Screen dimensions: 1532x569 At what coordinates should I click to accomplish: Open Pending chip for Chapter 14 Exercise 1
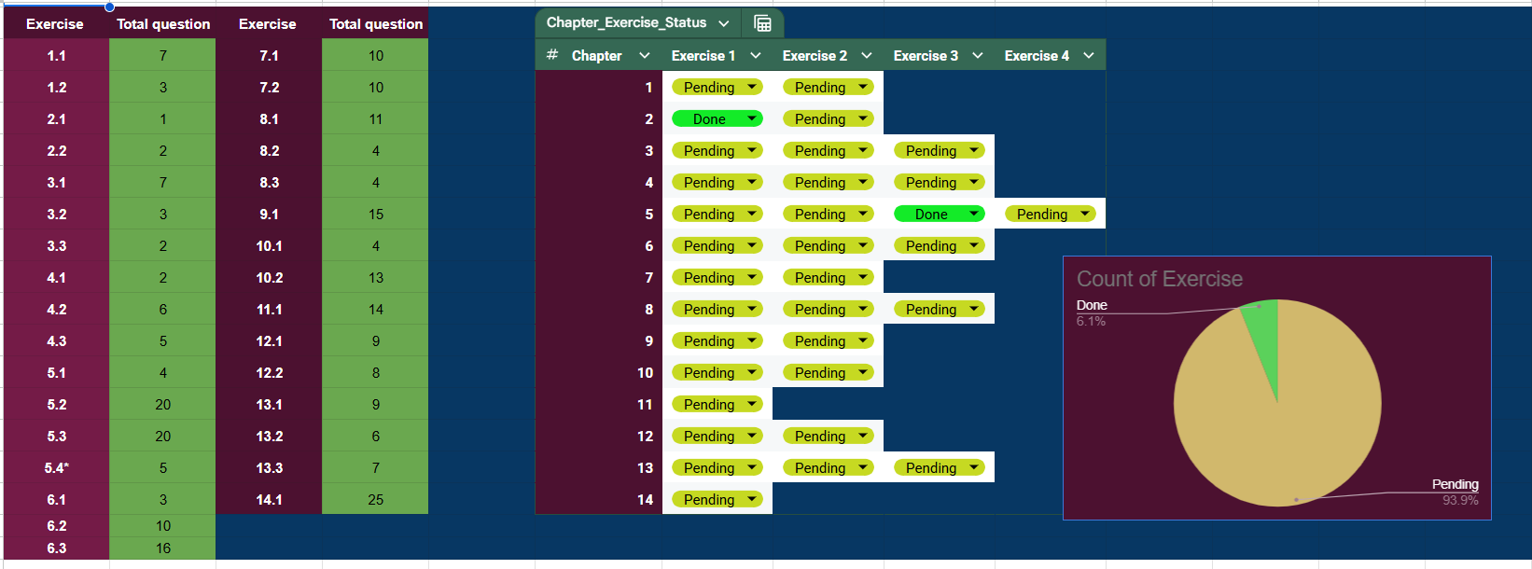click(x=717, y=500)
